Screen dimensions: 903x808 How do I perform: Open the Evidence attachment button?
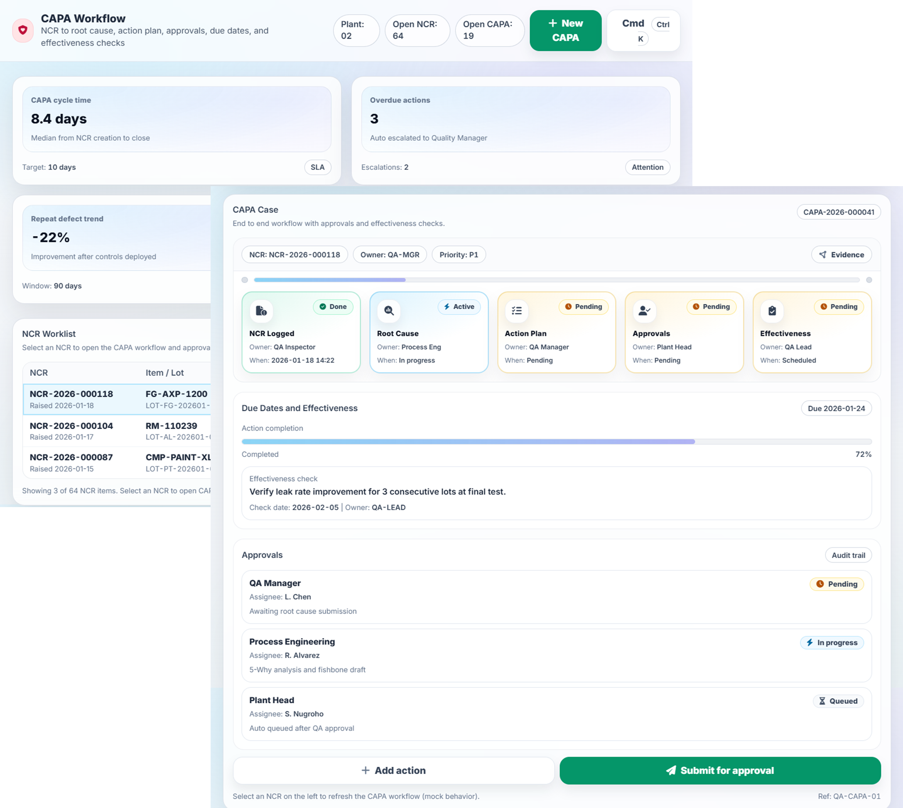tap(841, 254)
